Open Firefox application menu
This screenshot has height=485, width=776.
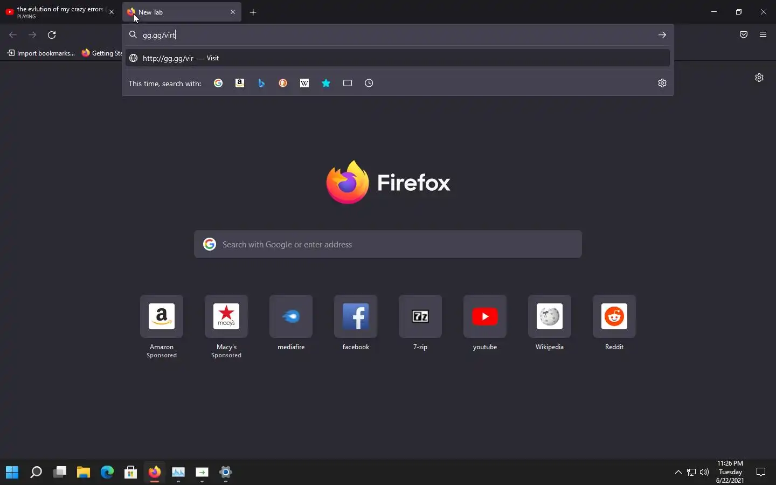click(764, 35)
